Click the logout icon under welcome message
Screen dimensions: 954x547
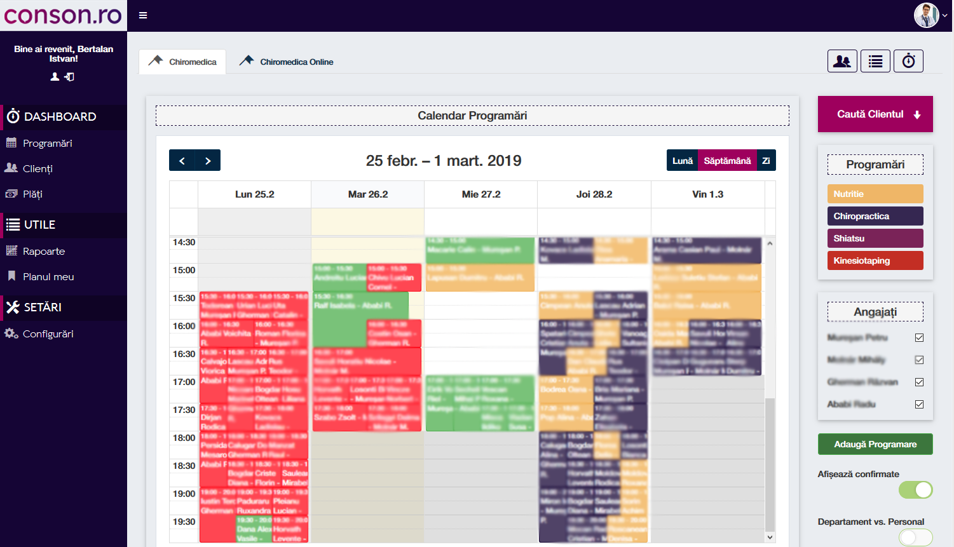[x=69, y=77]
